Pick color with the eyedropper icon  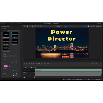(10, 66)
